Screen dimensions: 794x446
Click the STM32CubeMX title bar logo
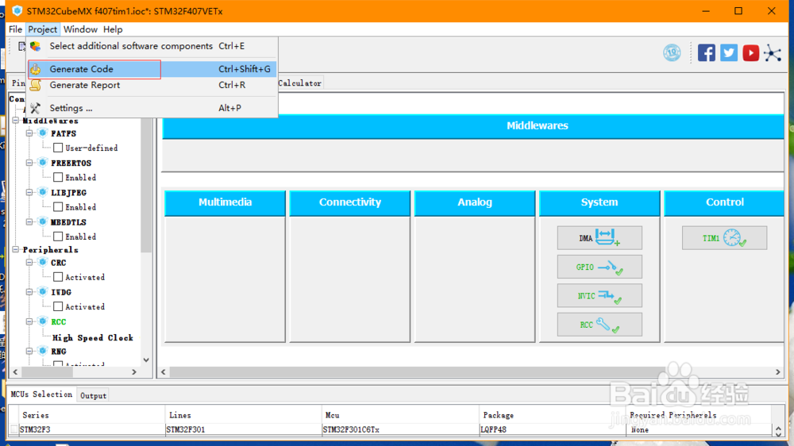(x=17, y=10)
